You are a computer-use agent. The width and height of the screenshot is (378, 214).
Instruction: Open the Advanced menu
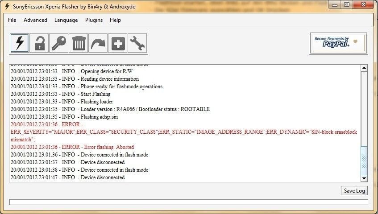tap(35, 20)
